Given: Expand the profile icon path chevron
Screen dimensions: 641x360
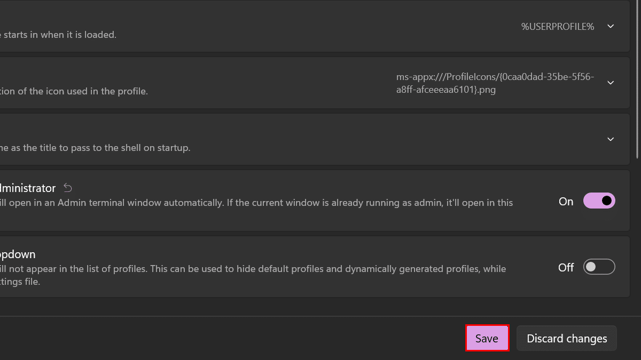Looking at the screenshot, I should 611,83.
